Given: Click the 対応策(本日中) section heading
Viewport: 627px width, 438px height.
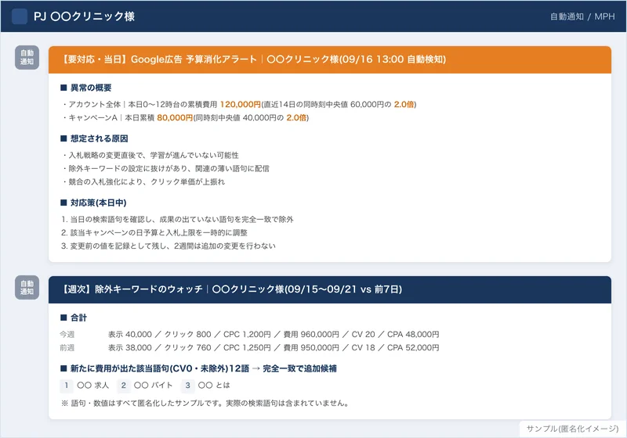Looking at the screenshot, I should [93, 203].
